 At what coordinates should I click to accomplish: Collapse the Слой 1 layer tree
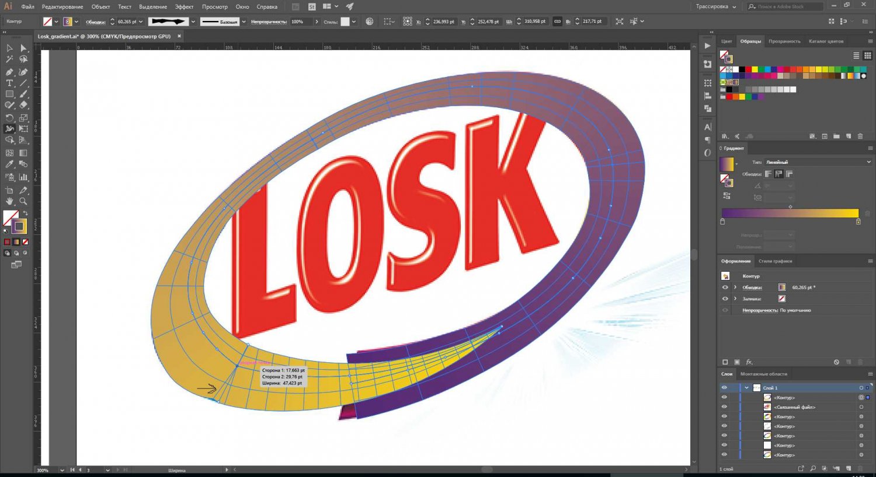746,388
